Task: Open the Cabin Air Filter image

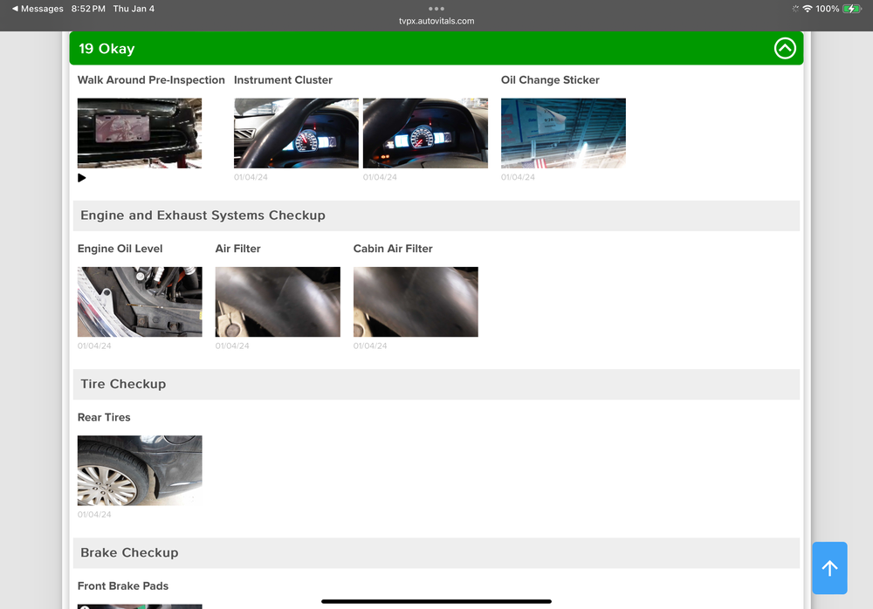Action: click(416, 302)
